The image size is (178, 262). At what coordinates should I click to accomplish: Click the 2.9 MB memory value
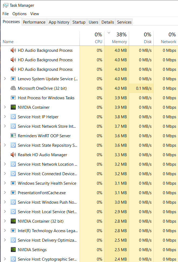(x=121, y=212)
